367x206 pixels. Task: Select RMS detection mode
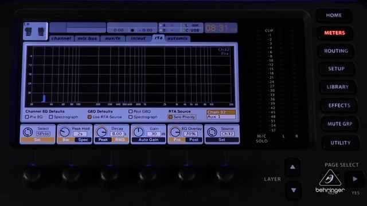click(x=120, y=140)
